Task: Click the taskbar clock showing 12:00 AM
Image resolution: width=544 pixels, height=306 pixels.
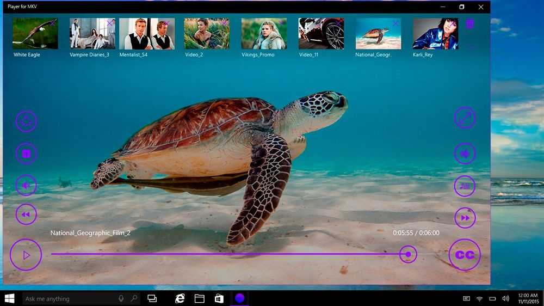Action: pyautogui.click(x=528, y=299)
